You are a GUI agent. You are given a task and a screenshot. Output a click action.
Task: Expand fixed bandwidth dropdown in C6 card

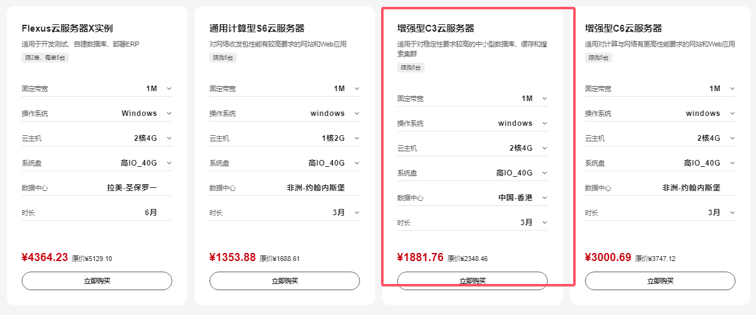tap(660, 89)
